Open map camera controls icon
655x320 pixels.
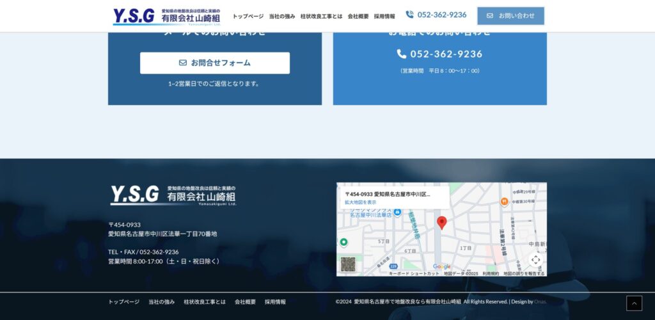pyautogui.click(x=536, y=260)
